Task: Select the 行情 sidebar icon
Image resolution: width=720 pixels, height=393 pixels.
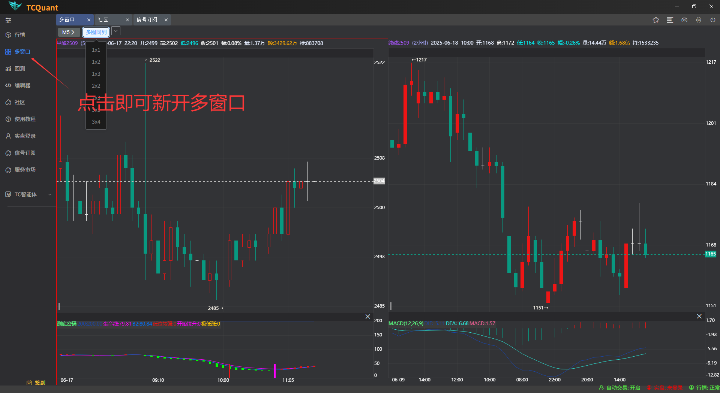Action: coord(20,34)
